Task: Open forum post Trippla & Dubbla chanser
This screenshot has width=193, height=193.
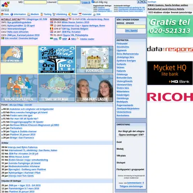Action: 23,131
